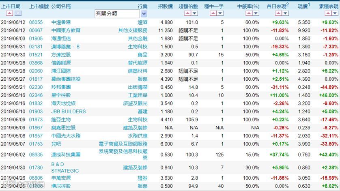Viewport: 340px width, 191px height.
Task: Select the 15.0% allotment rate cell
Action: coord(252,155)
